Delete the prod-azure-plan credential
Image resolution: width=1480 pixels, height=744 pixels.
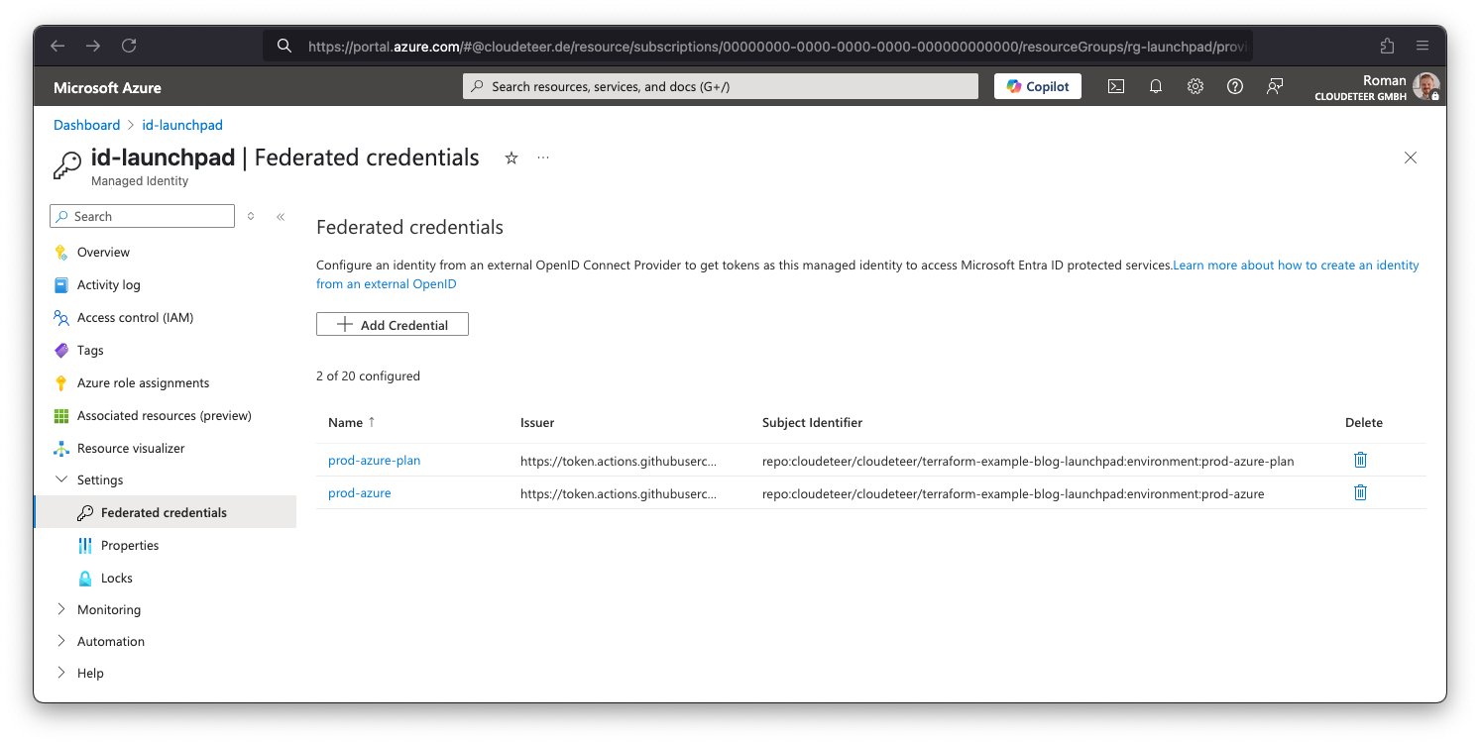pos(1360,460)
